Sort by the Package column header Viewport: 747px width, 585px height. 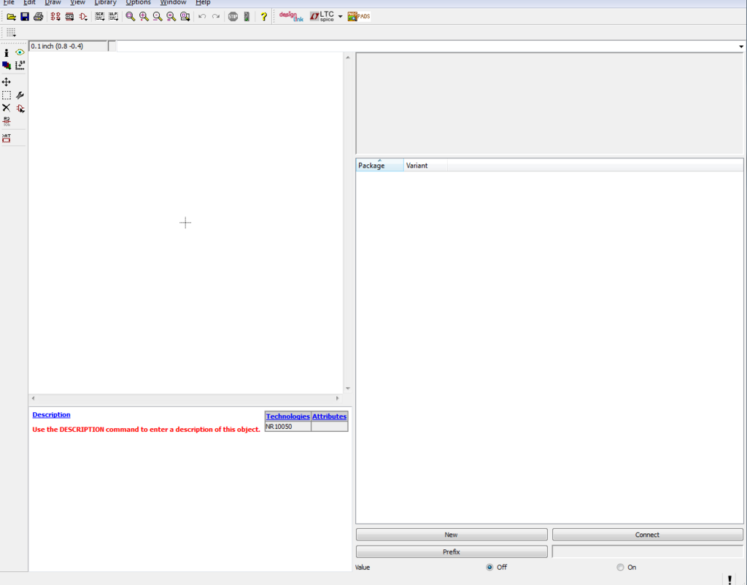pyautogui.click(x=379, y=166)
